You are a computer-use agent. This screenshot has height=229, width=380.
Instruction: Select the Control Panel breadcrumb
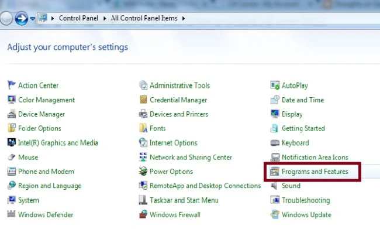[78, 18]
